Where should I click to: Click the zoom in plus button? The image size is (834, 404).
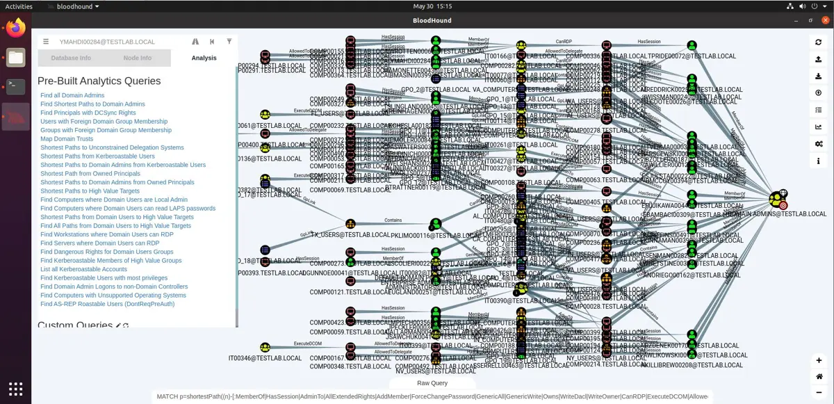[x=819, y=360]
